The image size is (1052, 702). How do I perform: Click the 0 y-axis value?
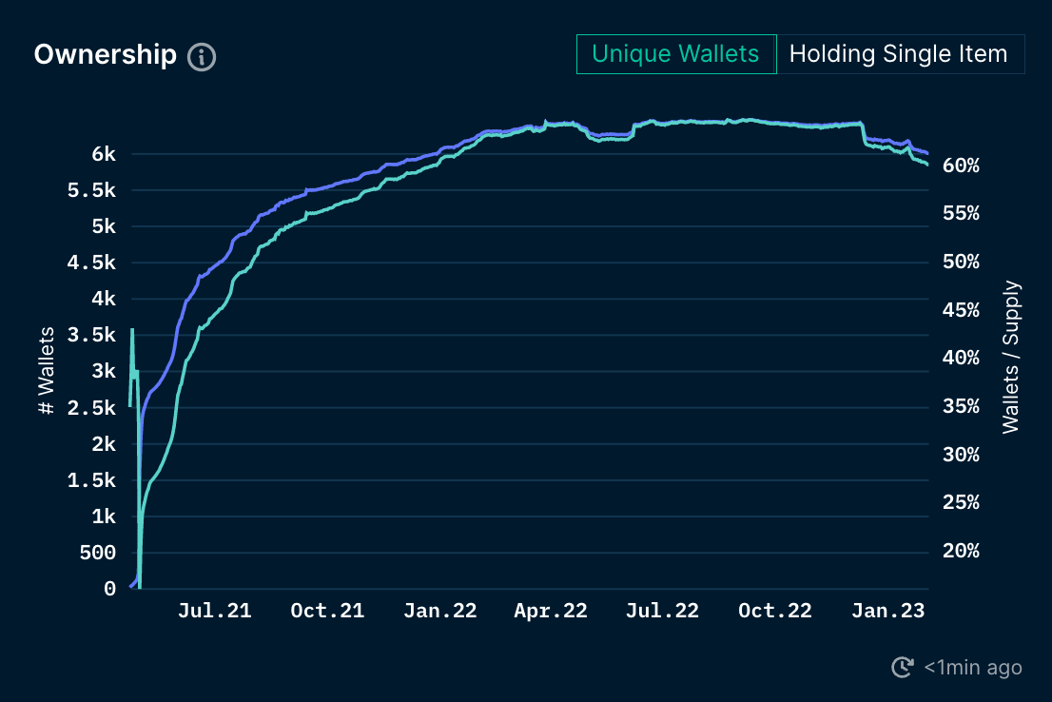pos(110,589)
